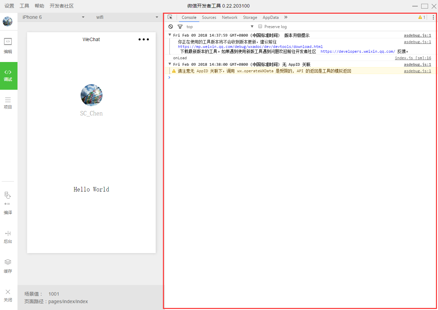Viewport: 438px width, 310px height.
Task: Collapse the 无 AppID 关联 log group
Action: point(170,64)
